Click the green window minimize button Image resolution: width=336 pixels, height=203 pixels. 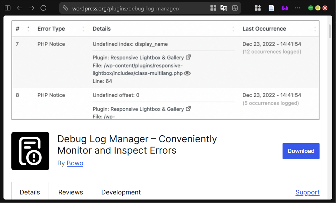point(310,8)
